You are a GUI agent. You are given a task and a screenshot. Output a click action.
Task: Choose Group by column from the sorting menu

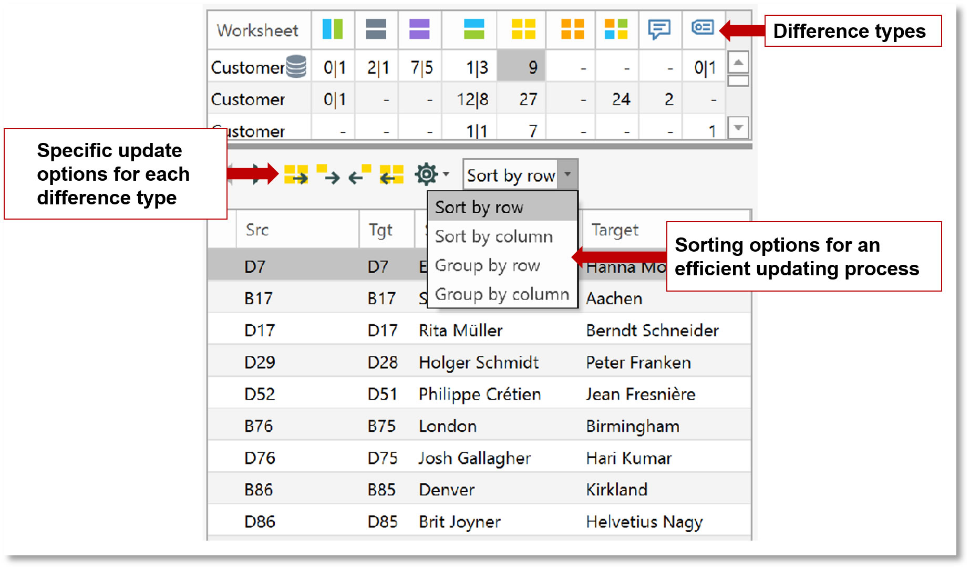tap(502, 294)
